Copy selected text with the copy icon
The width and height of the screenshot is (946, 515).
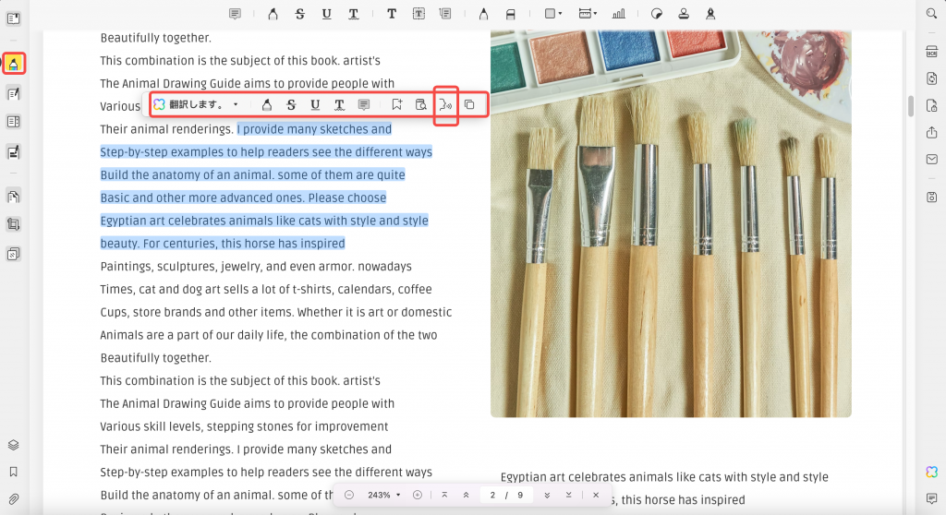pyautogui.click(x=469, y=105)
